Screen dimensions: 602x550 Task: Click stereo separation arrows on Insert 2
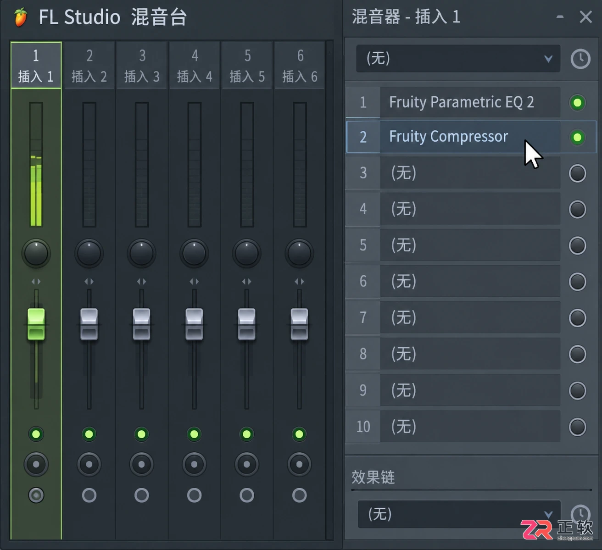pyautogui.click(x=89, y=281)
